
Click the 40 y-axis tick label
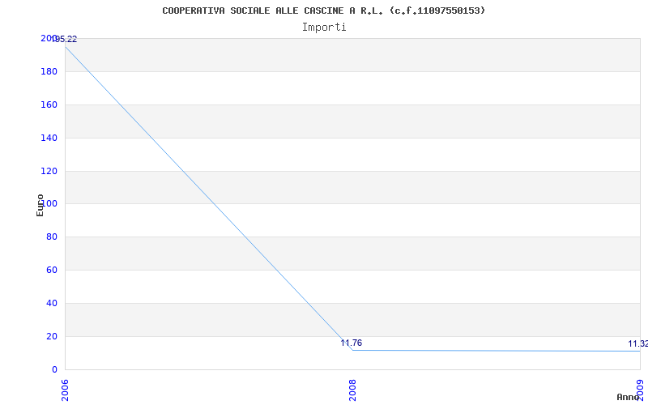click(x=52, y=303)
